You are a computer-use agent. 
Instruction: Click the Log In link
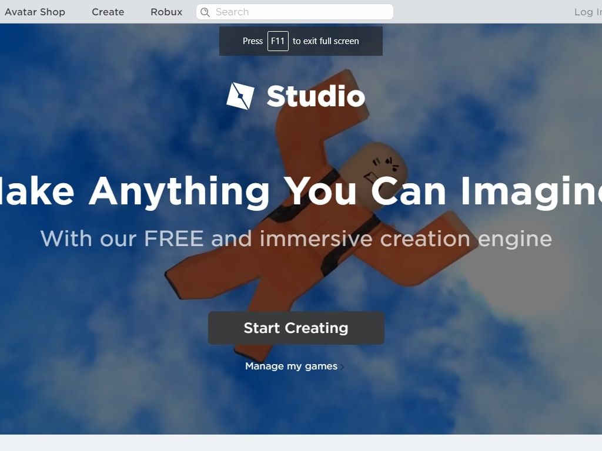(x=588, y=12)
